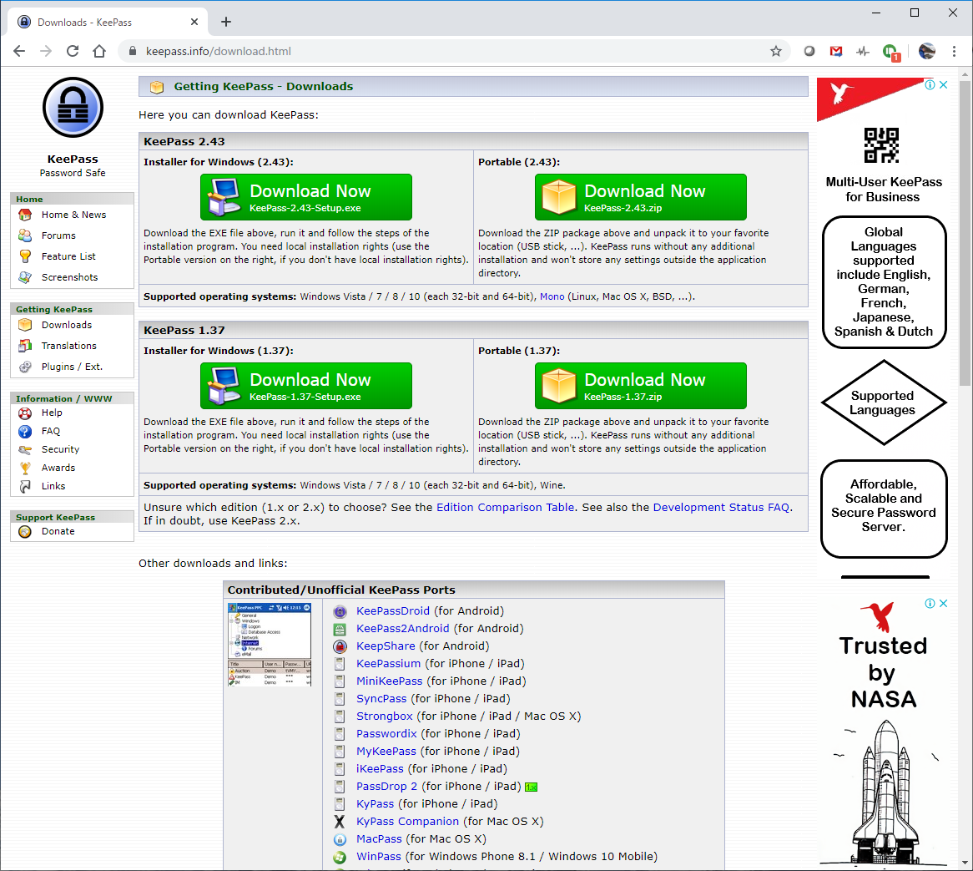Open the Strongbox link
Viewport: 973px width, 871px height.
[384, 717]
